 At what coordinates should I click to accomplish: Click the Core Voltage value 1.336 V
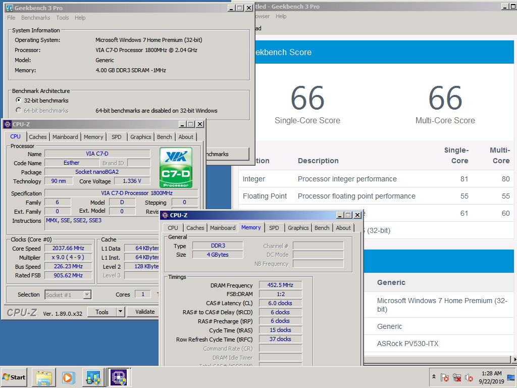point(132,181)
